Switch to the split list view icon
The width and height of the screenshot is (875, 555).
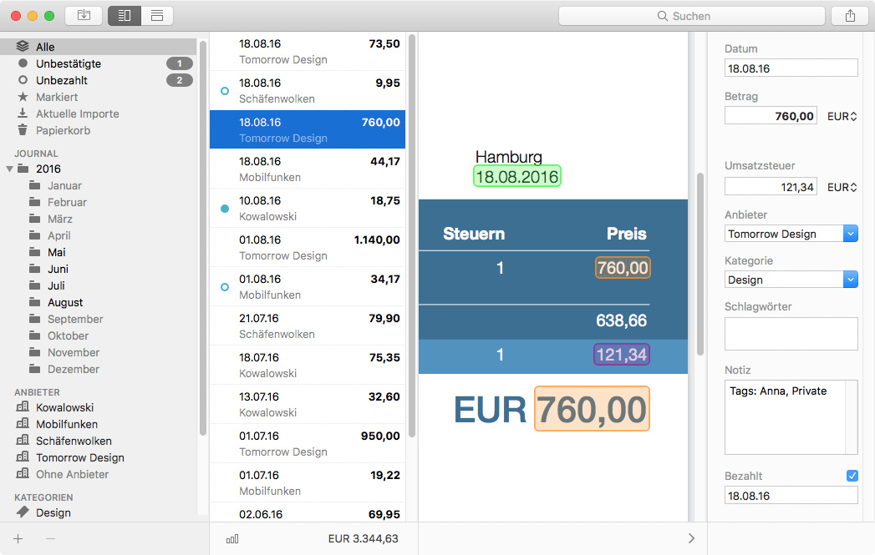coord(125,16)
